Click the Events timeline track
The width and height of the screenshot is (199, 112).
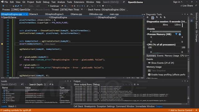pyautogui.click(x=166, y=31)
